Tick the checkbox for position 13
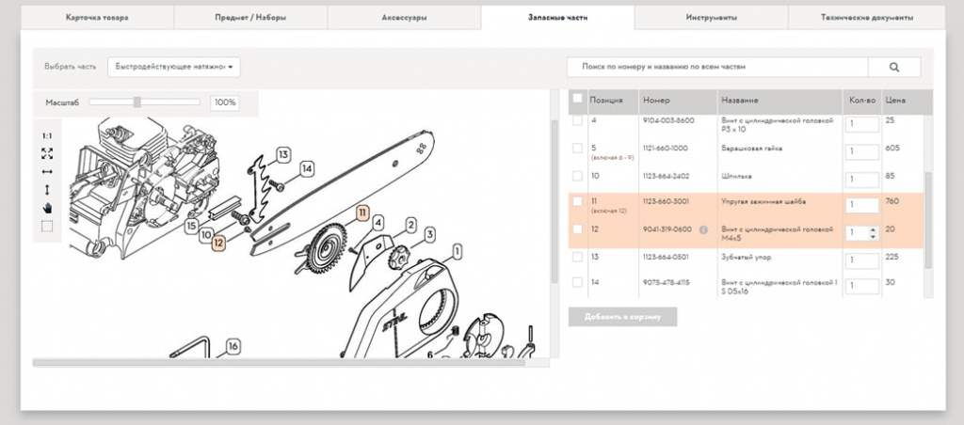The width and height of the screenshot is (964, 425). (x=578, y=257)
